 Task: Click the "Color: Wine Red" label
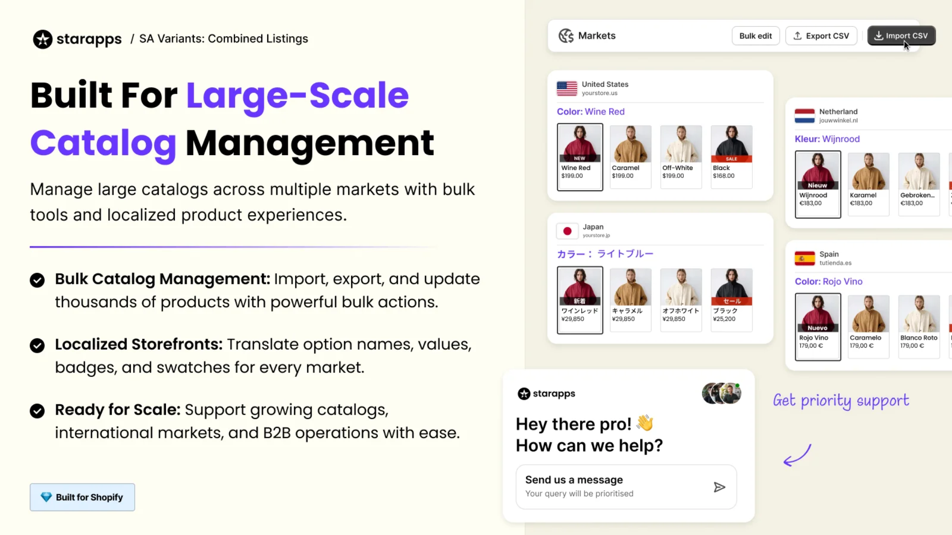[x=591, y=111]
